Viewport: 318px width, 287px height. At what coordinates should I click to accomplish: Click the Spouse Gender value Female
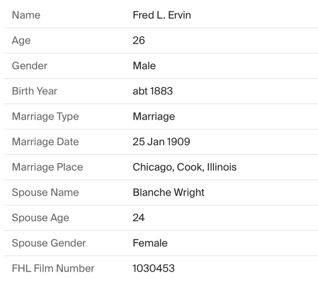(x=150, y=243)
